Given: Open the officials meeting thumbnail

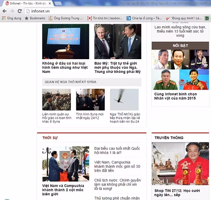Looking at the screenshot, I should click(90, 100).
